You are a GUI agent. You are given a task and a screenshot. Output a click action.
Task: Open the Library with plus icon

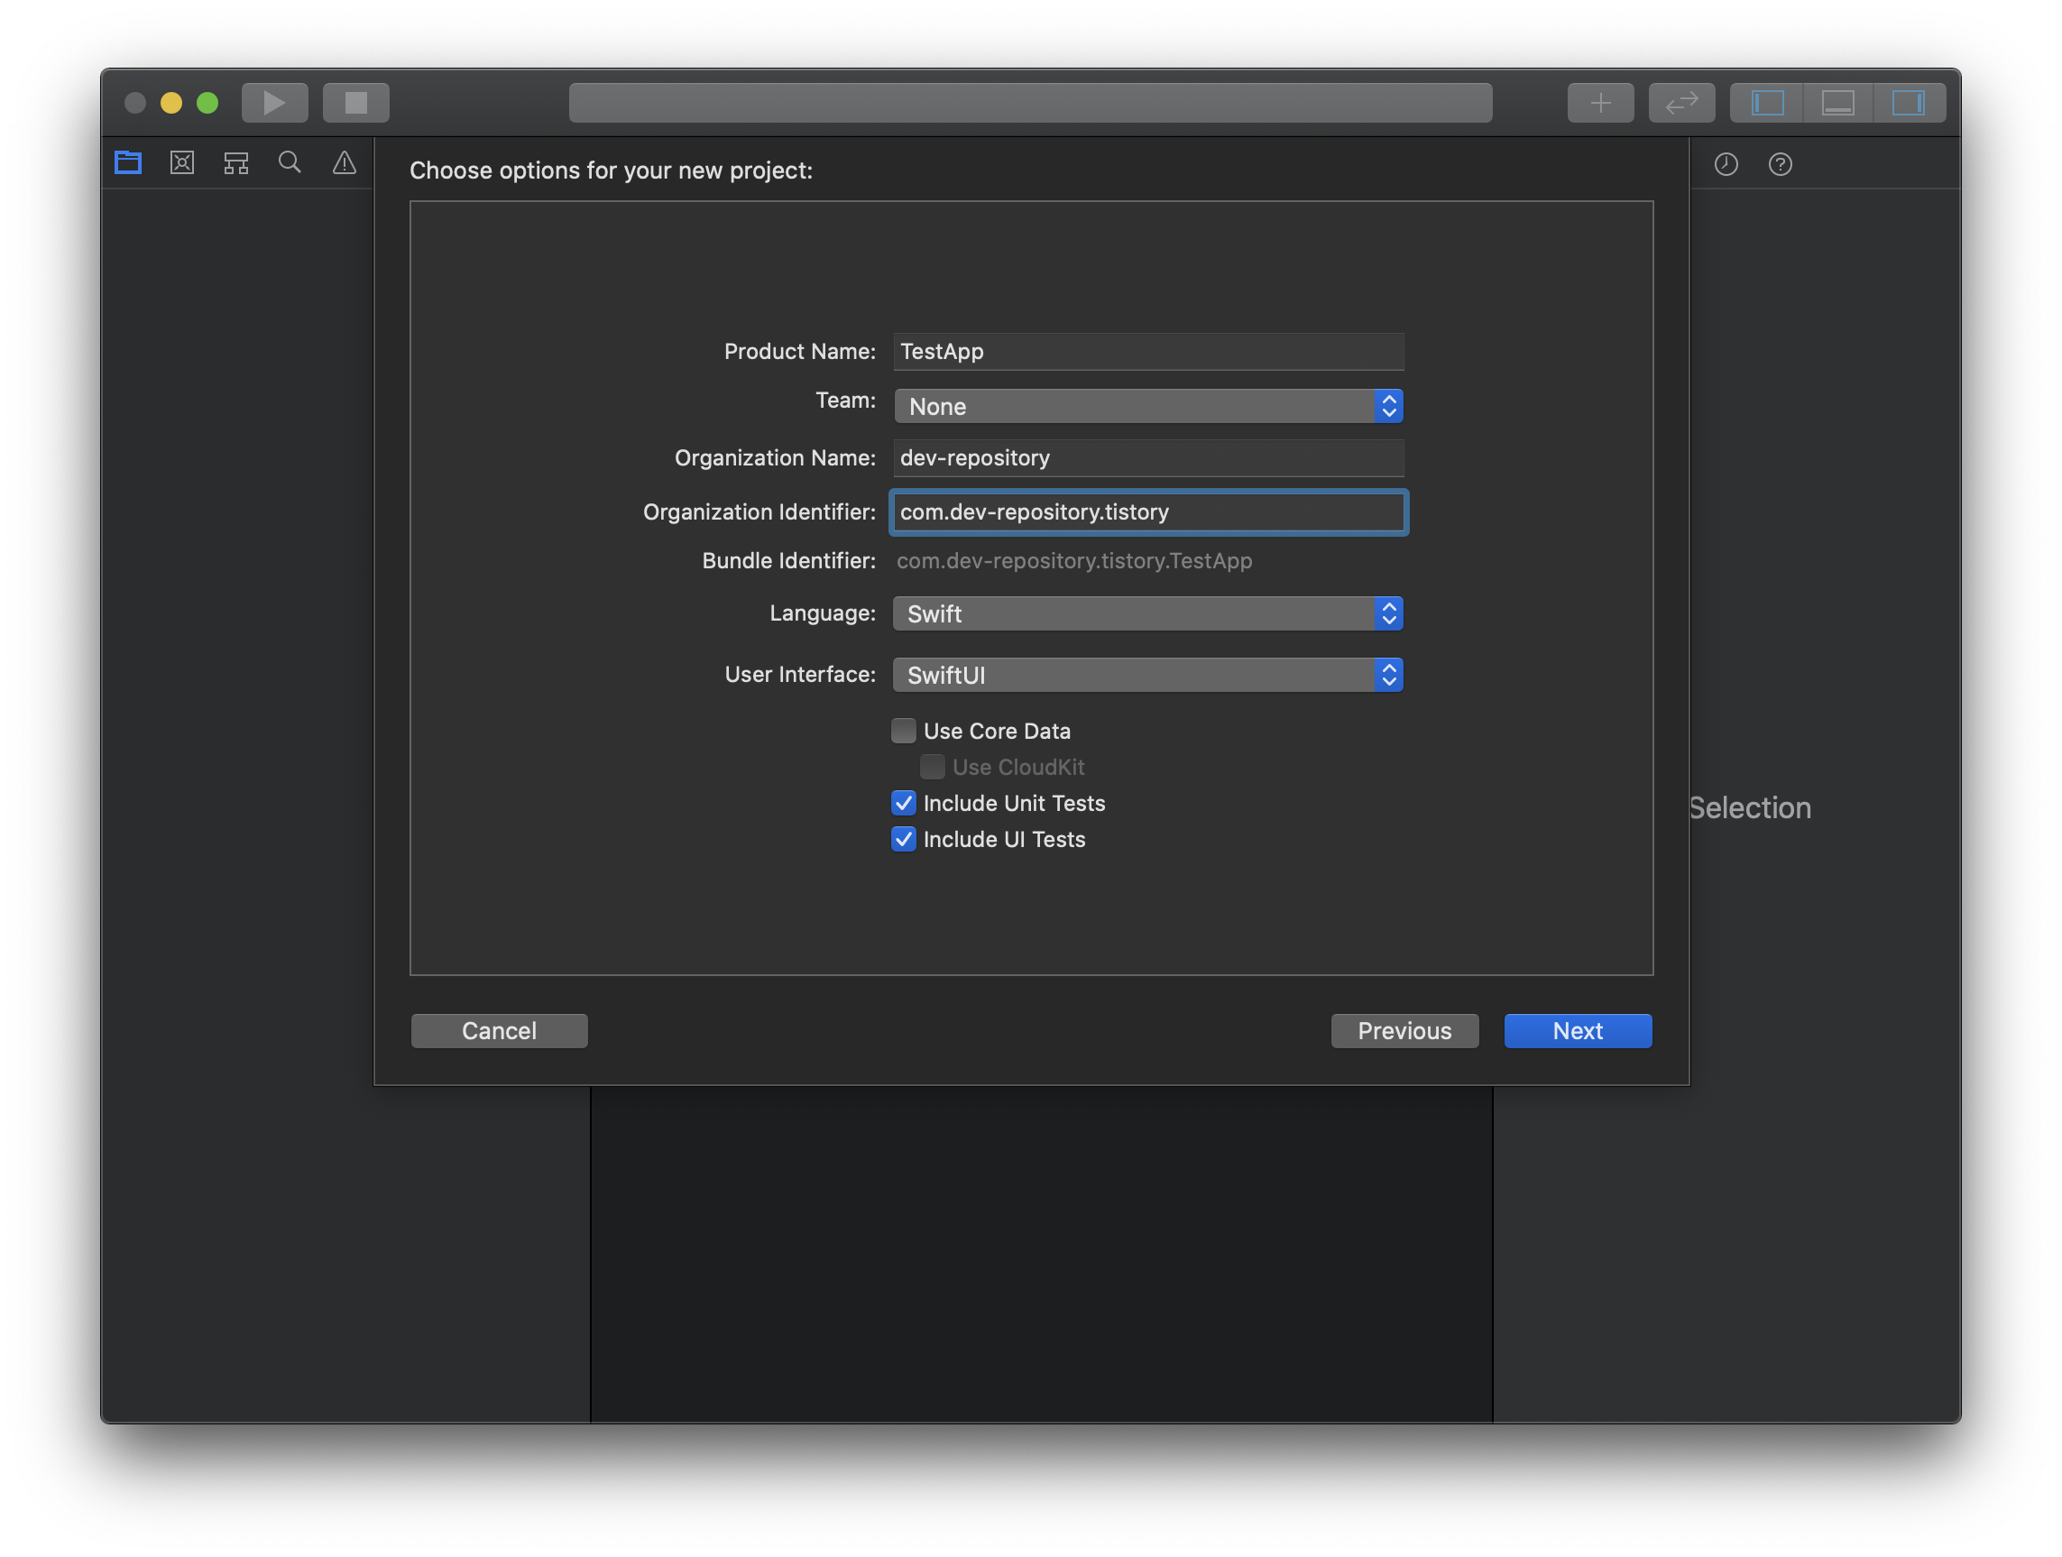[1599, 103]
